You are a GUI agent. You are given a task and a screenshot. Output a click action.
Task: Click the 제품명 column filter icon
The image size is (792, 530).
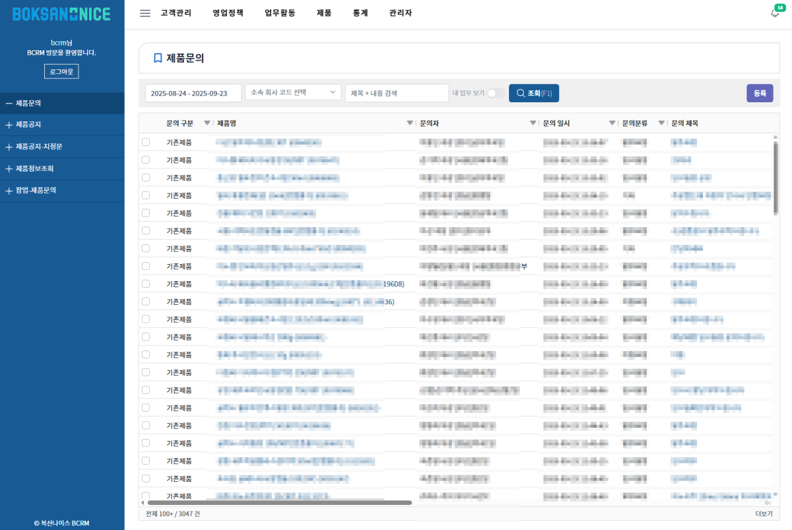point(410,123)
